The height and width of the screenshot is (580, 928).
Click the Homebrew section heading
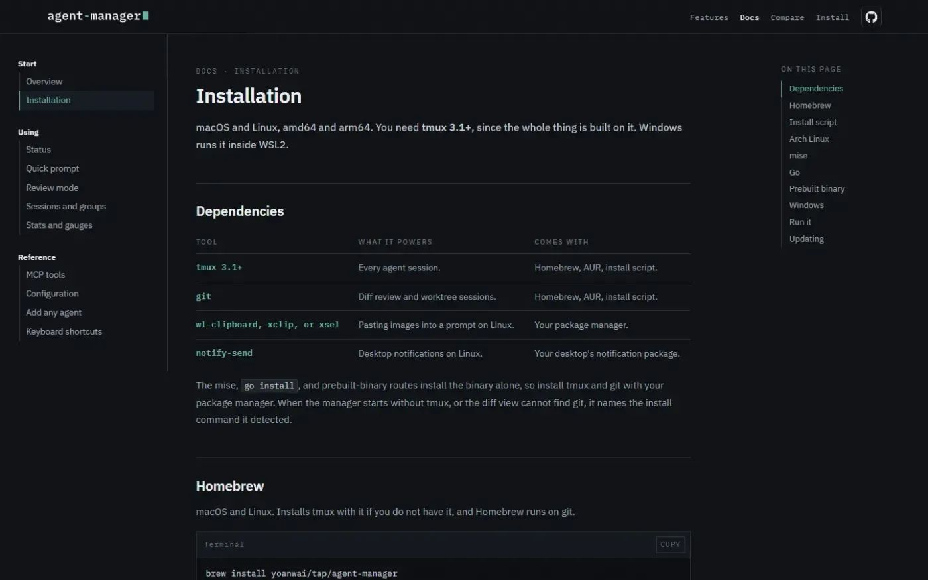[x=230, y=486]
